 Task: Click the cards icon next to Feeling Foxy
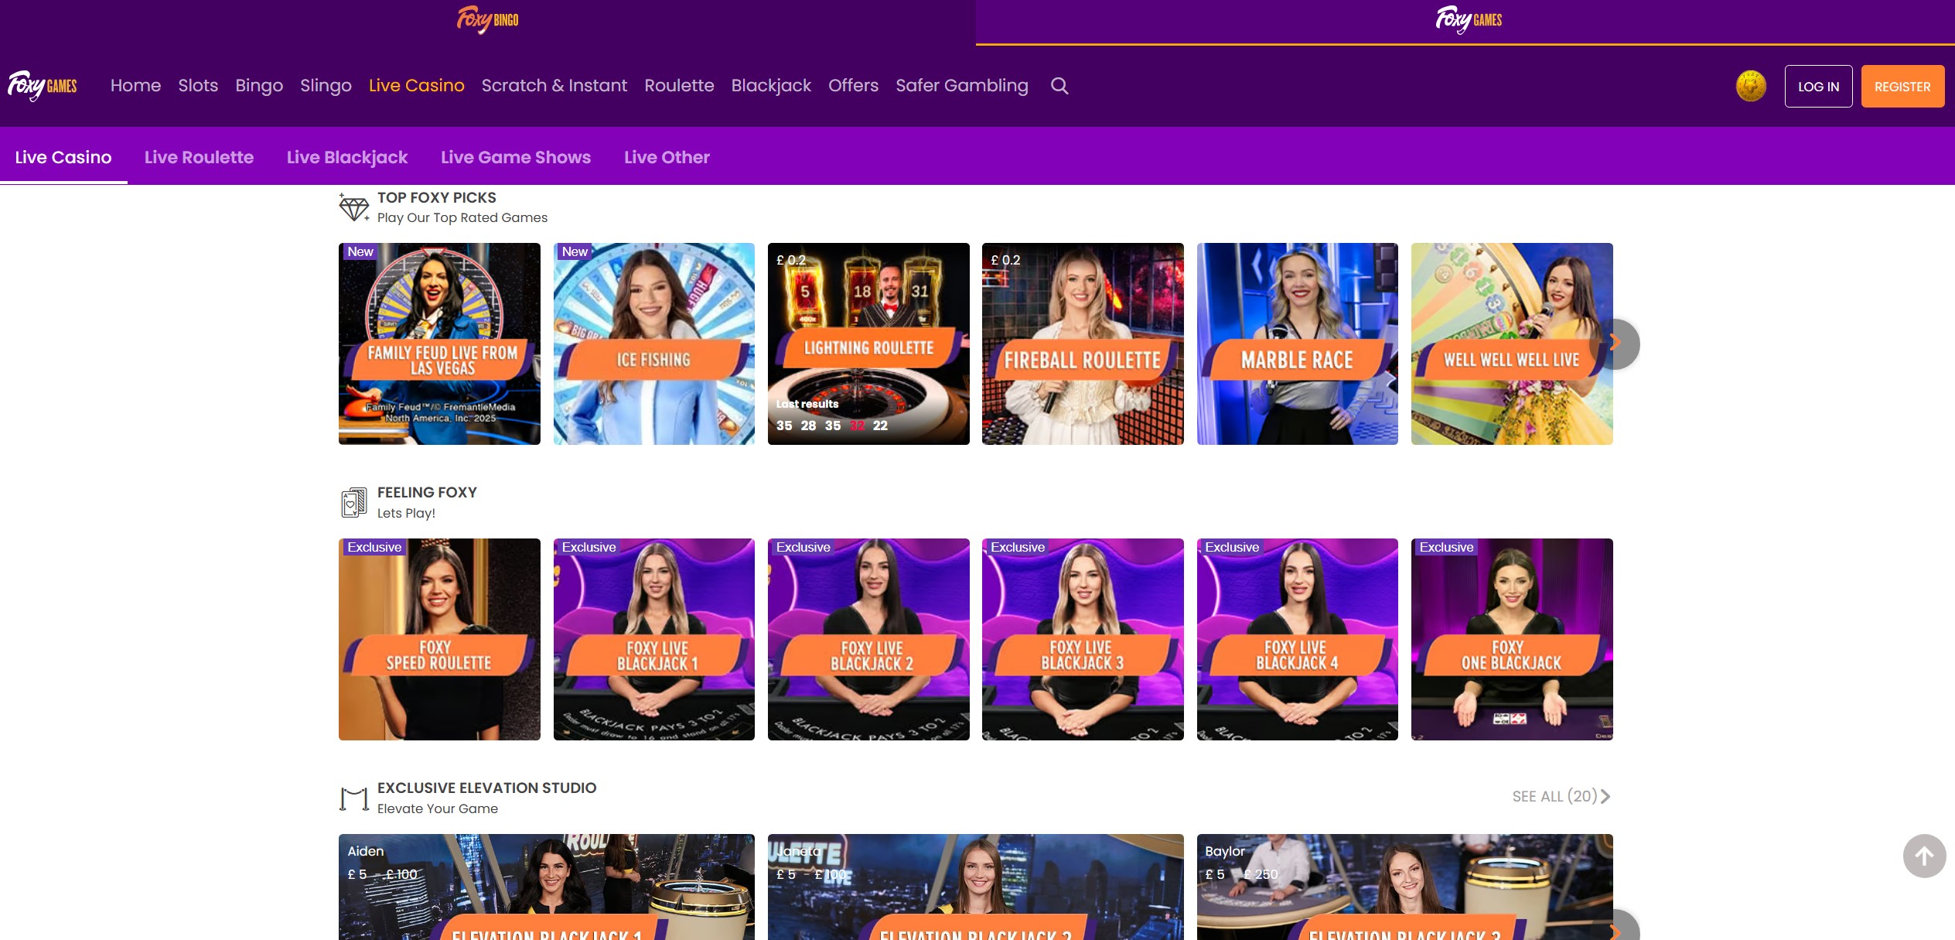[x=354, y=502]
